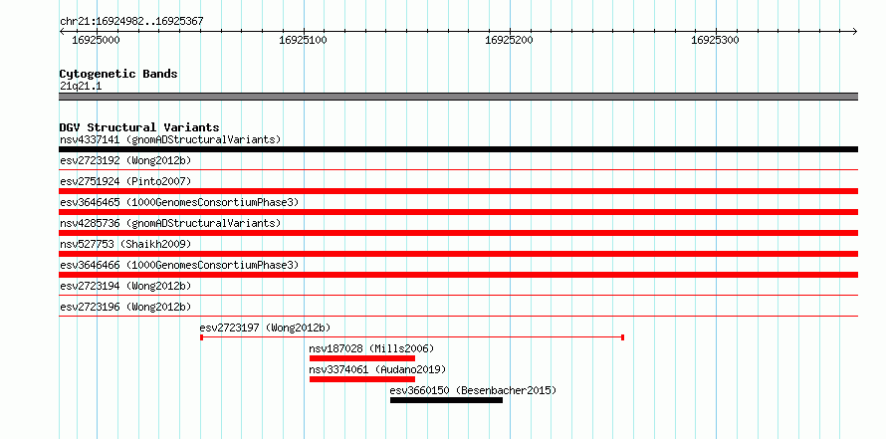Click the chr21:16924982..16925367 coordinate label
Viewport: 886px width, 439px height.
pos(131,21)
